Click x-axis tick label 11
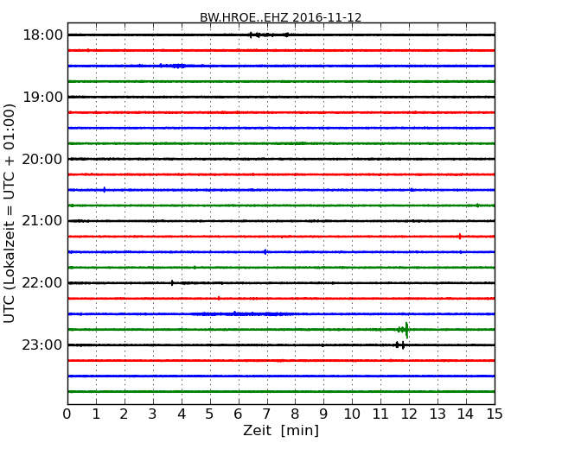The width and height of the screenshot is (562, 449). click(x=380, y=414)
